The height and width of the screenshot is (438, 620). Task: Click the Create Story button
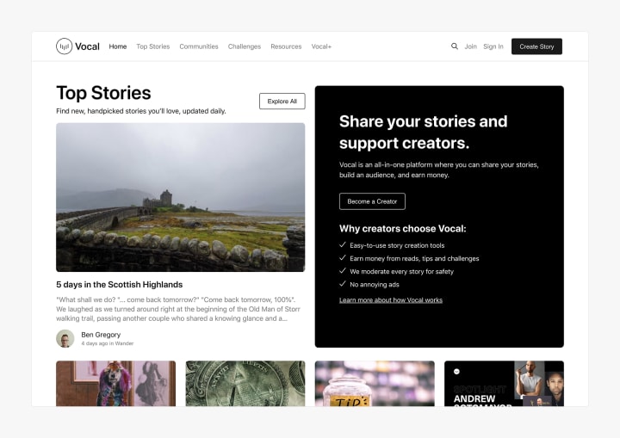536,46
